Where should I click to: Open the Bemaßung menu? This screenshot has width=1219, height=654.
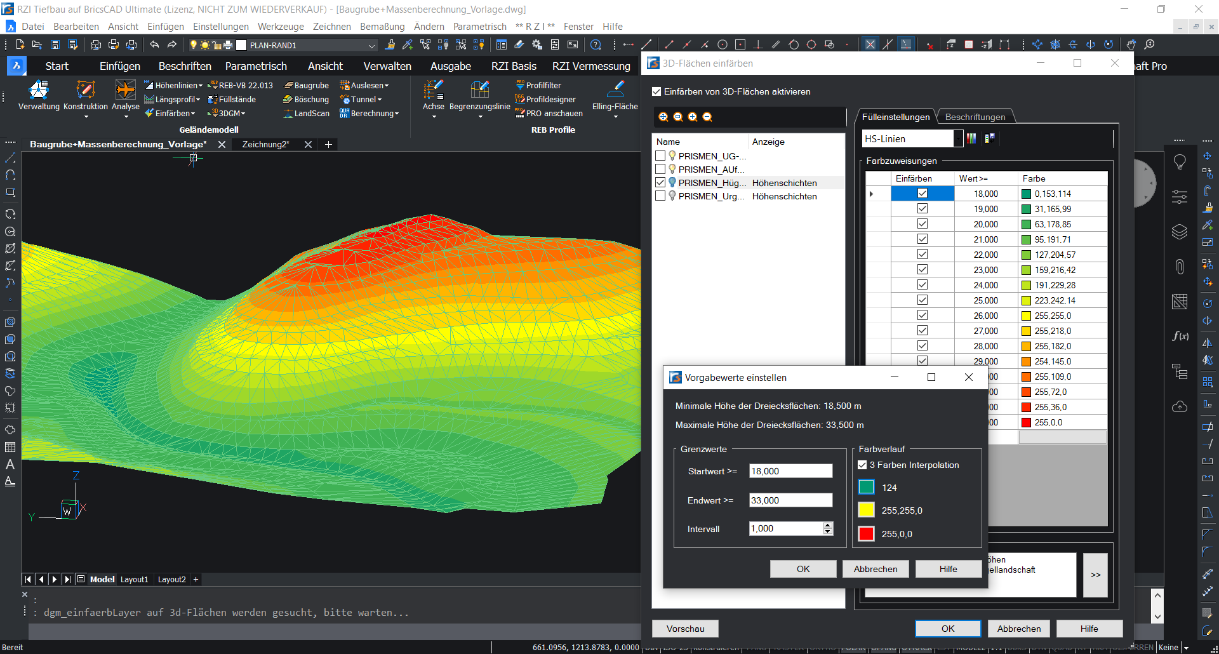pos(382,26)
